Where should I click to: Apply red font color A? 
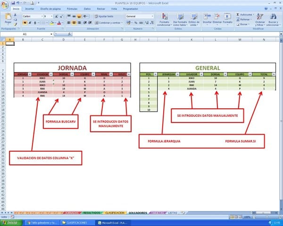pyautogui.click(x=59, y=23)
